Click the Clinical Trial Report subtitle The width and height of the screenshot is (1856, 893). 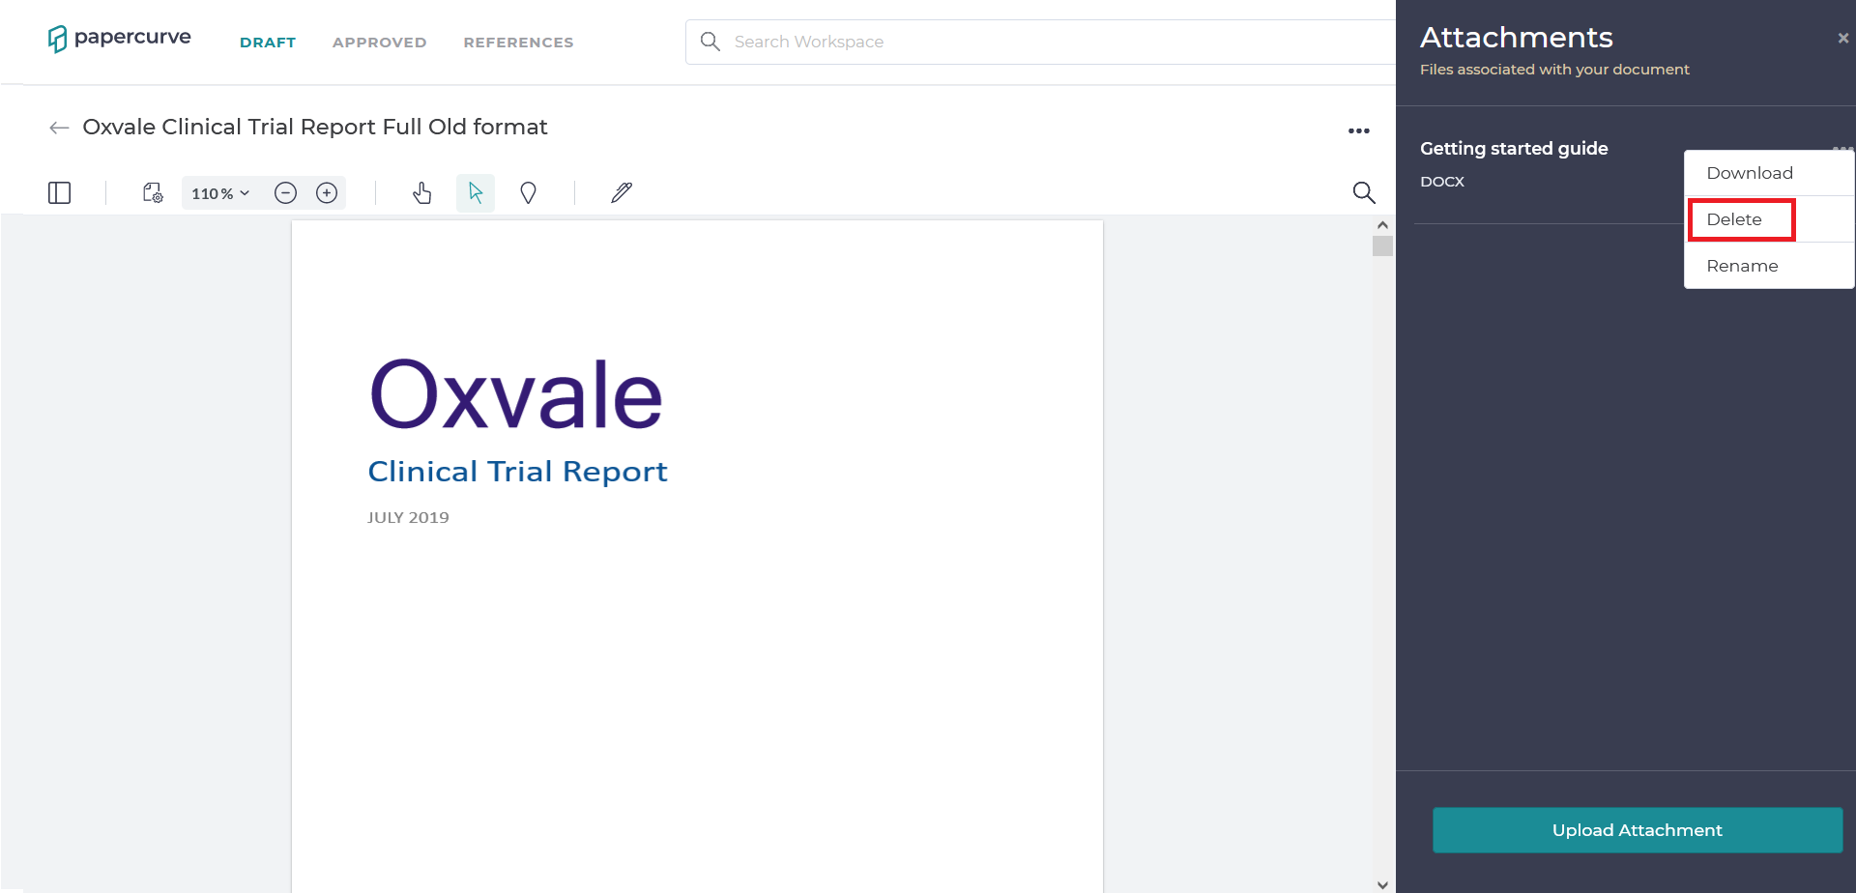coord(517,472)
